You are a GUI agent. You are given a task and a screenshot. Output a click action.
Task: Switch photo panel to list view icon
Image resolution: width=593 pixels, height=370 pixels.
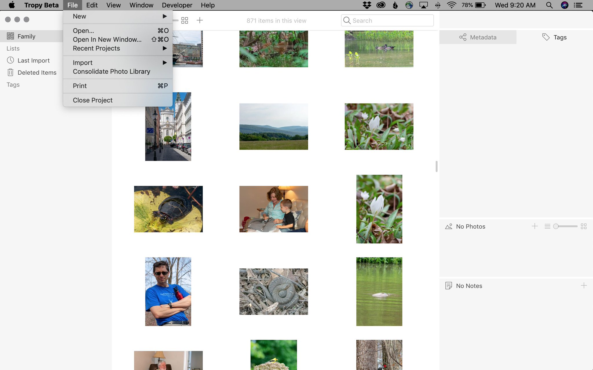547,226
